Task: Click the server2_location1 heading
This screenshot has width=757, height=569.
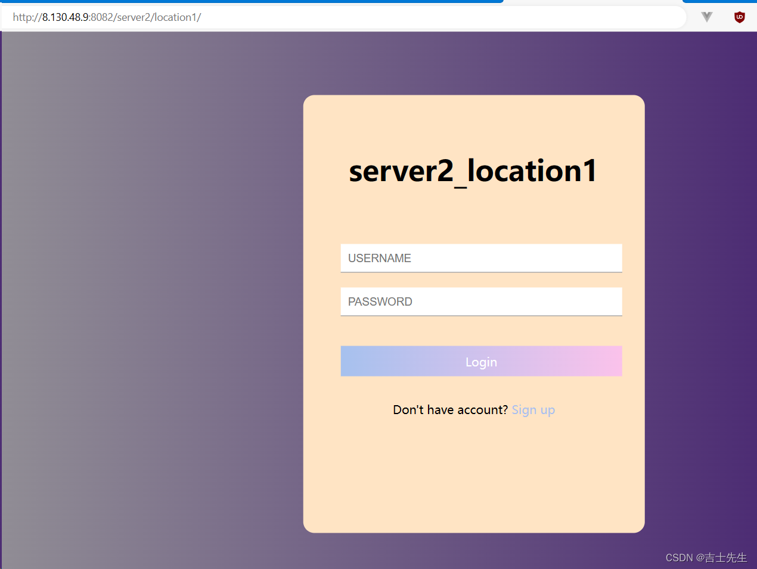Action: coord(473,171)
